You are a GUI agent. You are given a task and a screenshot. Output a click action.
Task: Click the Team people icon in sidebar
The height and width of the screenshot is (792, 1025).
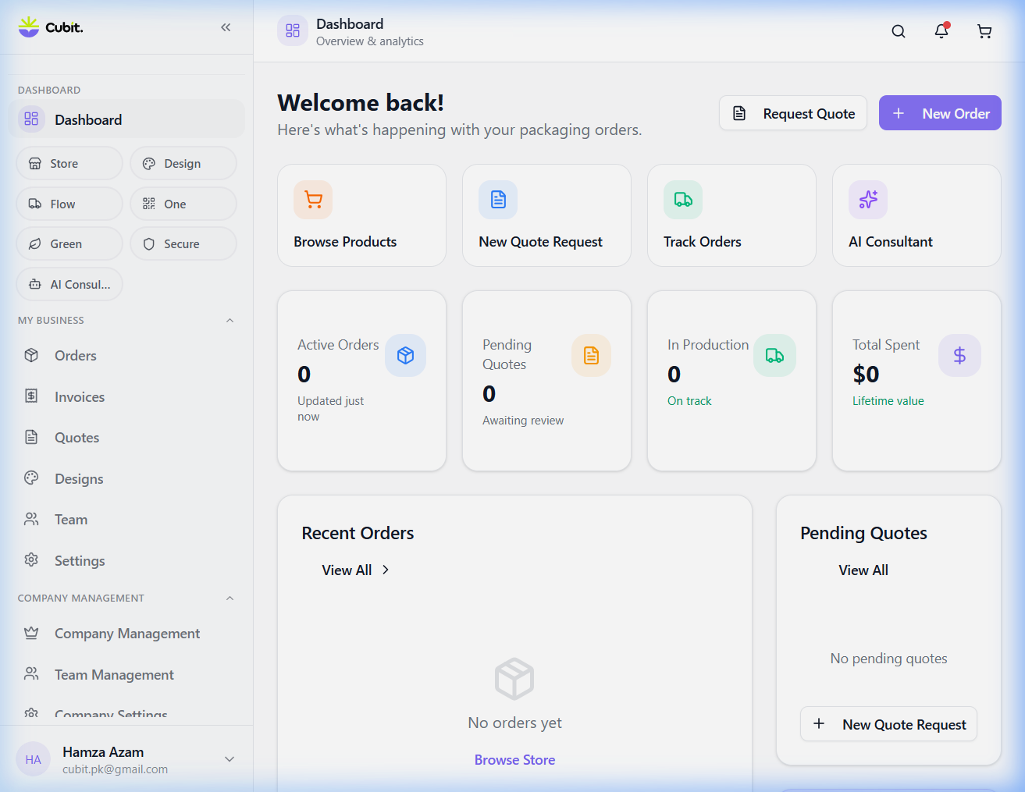click(x=31, y=519)
